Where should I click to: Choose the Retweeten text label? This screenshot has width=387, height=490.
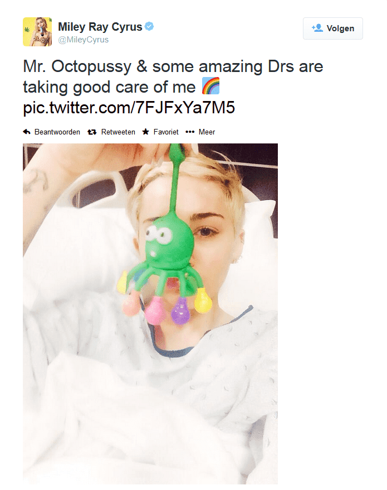[118, 132]
